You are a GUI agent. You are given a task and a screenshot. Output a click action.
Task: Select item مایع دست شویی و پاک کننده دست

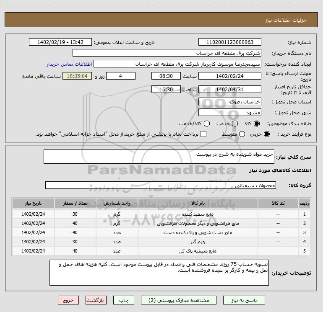[198, 233]
